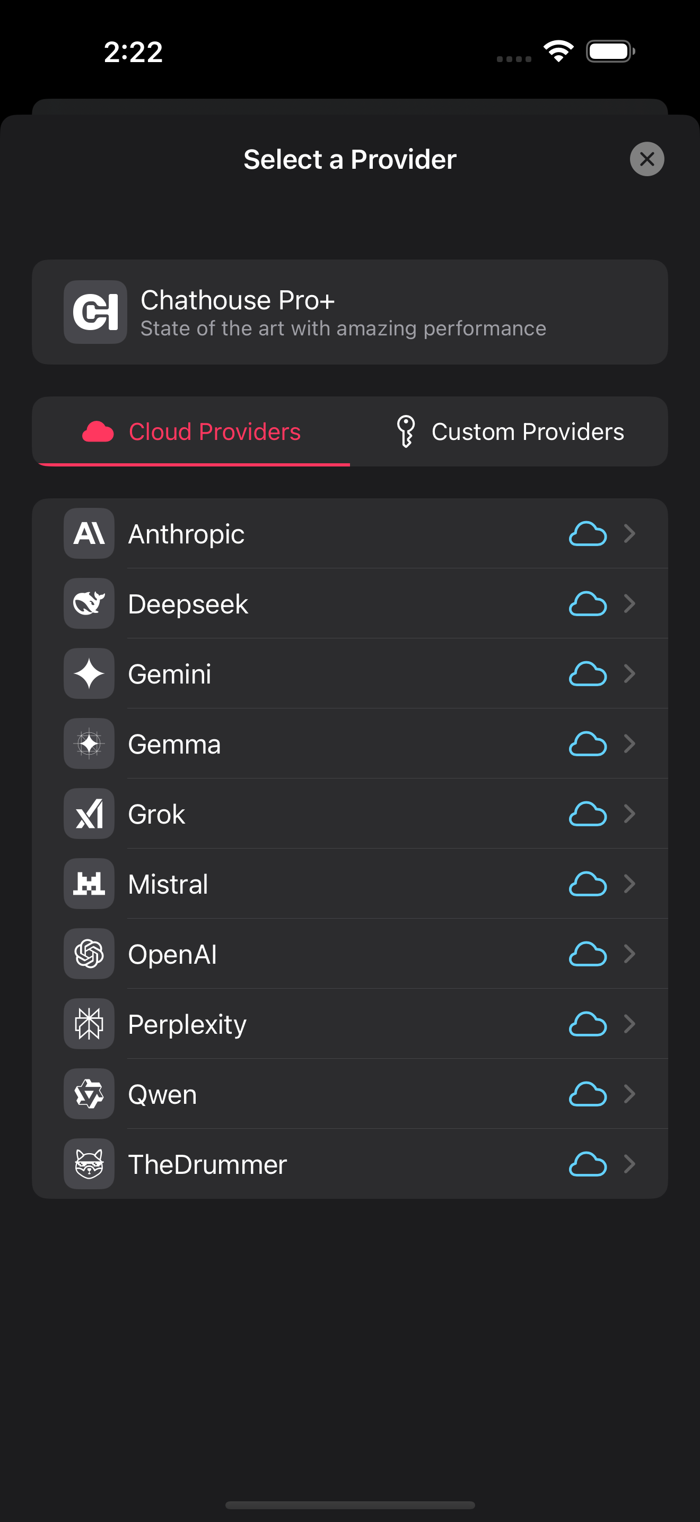This screenshot has height=1522, width=700.
Task: Select the Qwen provider name
Action: point(162,1094)
